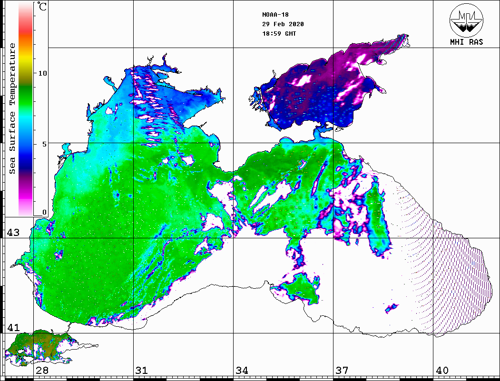The height and width of the screenshot is (381, 500).
Task: Select the 'NOAA-18' satellite label
Action: [275, 15]
